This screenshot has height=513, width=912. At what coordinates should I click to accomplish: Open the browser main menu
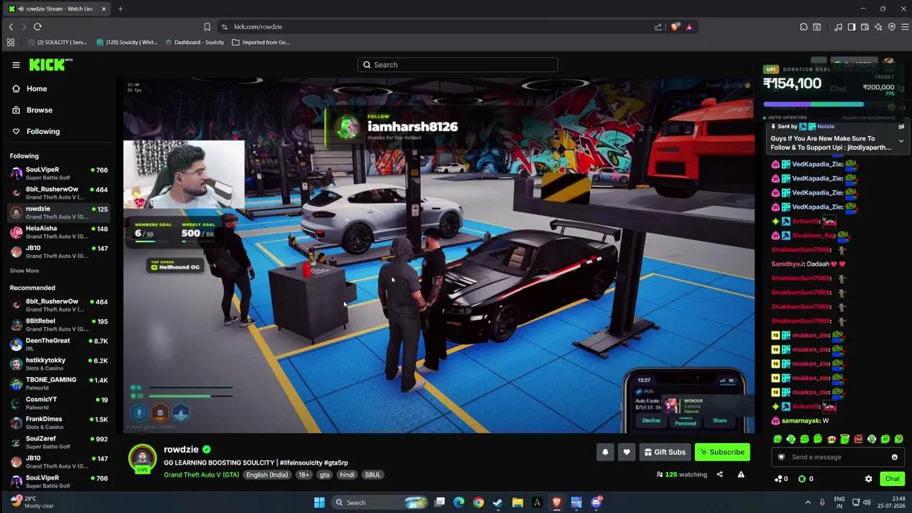click(x=906, y=27)
